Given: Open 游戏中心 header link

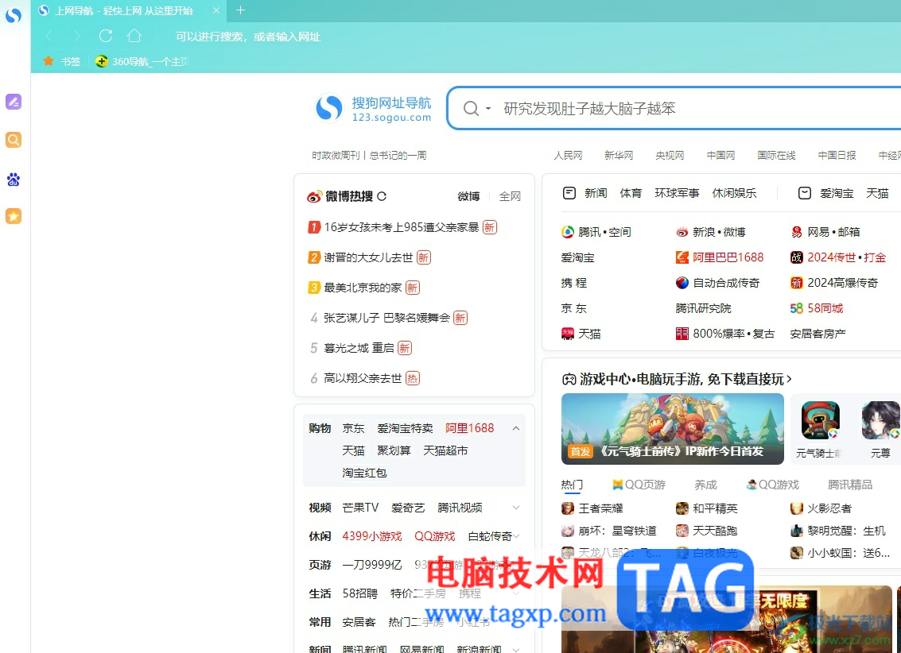Looking at the screenshot, I should point(677,379).
